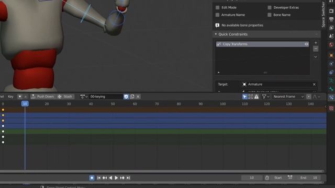Click the current frame field showing 10
Viewport: 335px width, 188px height.
(x=252, y=178)
